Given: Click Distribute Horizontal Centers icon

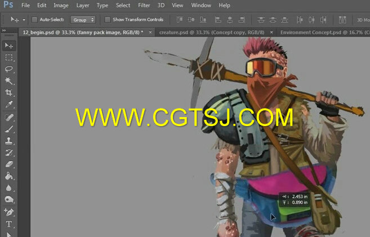Looking at the screenshot, I should click(x=311, y=20).
